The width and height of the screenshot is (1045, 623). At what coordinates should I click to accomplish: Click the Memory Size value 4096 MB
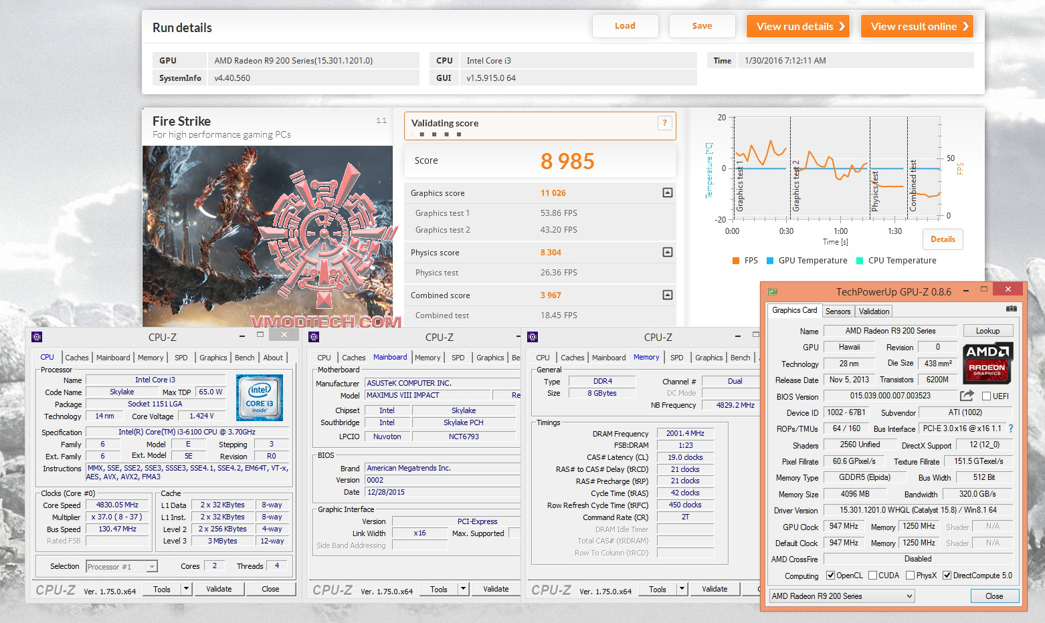pos(855,494)
